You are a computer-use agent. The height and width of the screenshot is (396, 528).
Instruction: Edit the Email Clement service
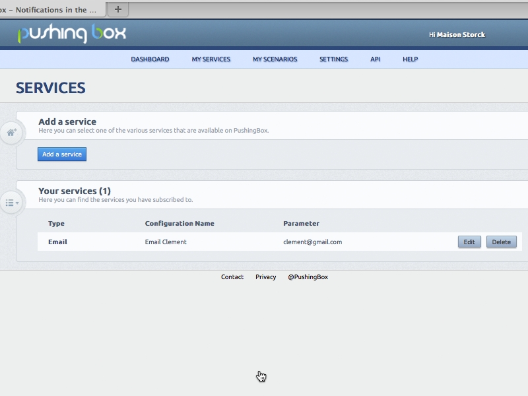(x=469, y=242)
